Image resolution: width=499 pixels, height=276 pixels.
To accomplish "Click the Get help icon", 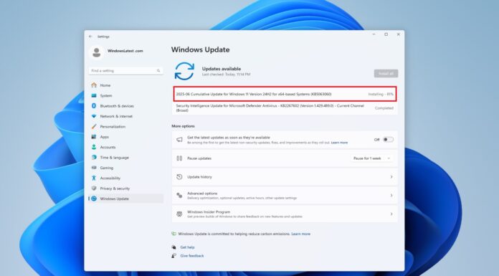I will pyautogui.click(x=174, y=247).
